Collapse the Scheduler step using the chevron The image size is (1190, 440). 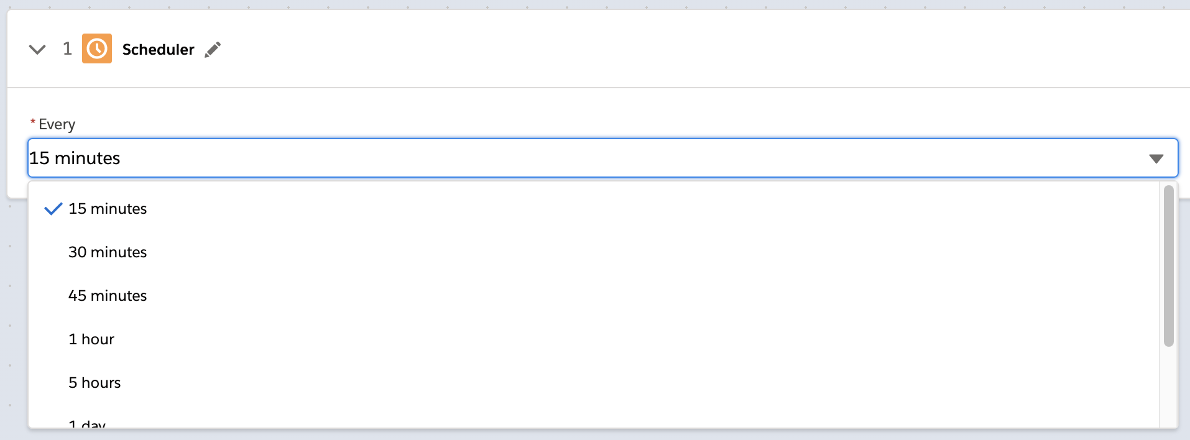pos(37,49)
